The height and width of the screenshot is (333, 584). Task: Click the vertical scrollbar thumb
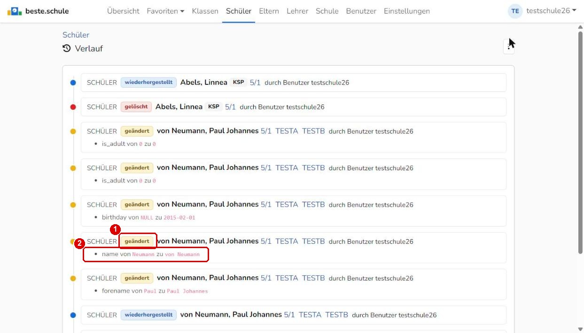[580, 143]
